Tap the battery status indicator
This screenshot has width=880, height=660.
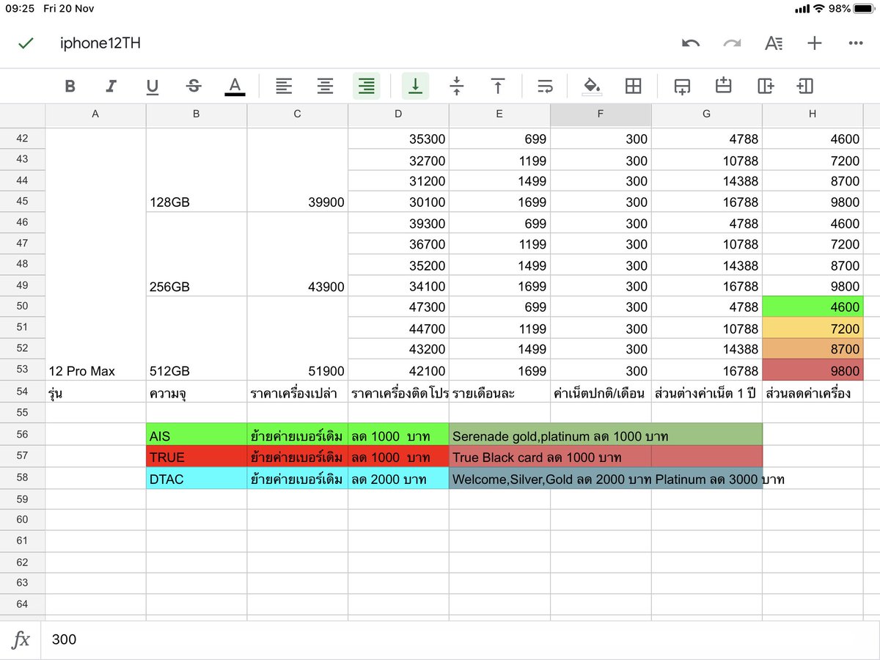tap(862, 9)
